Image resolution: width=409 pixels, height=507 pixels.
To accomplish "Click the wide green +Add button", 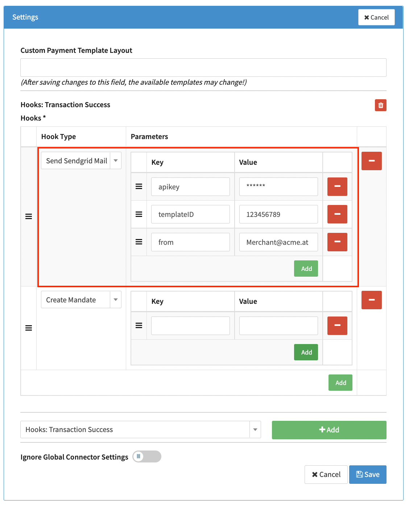I will tap(329, 430).
